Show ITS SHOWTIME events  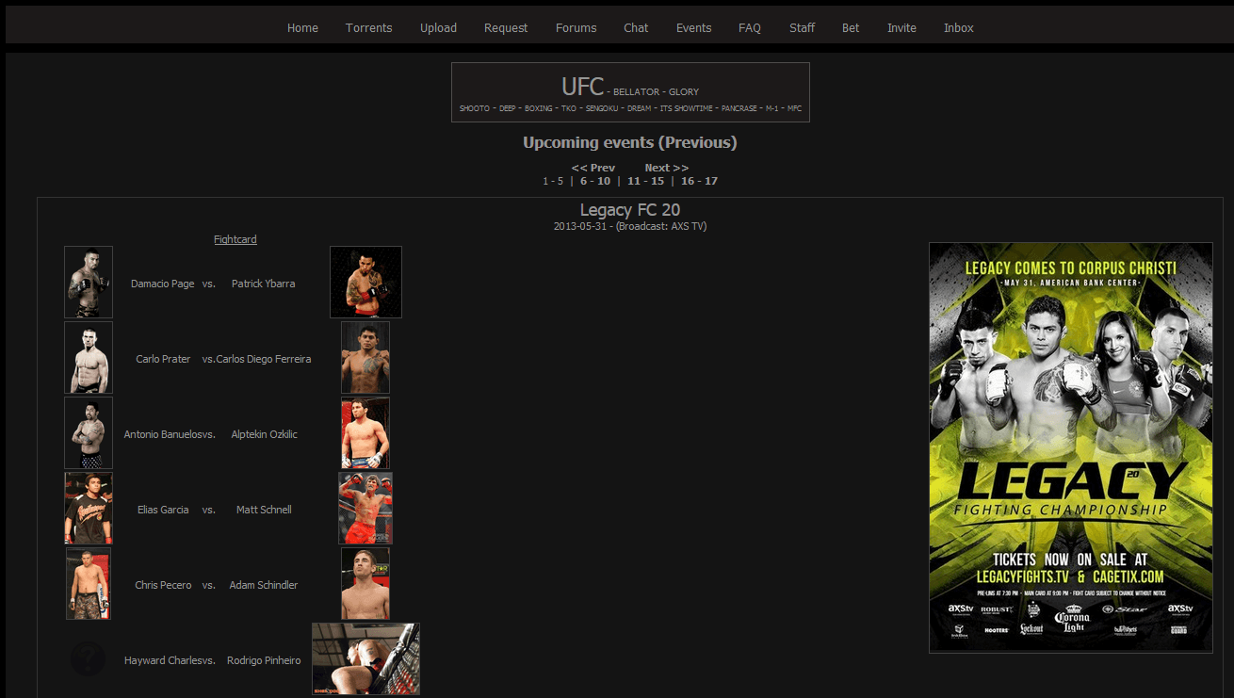tap(687, 109)
